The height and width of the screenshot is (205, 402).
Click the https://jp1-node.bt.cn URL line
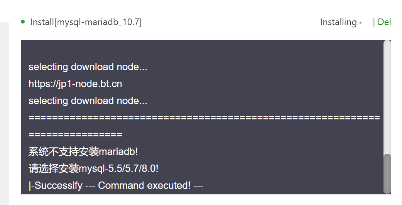click(x=75, y=84)
